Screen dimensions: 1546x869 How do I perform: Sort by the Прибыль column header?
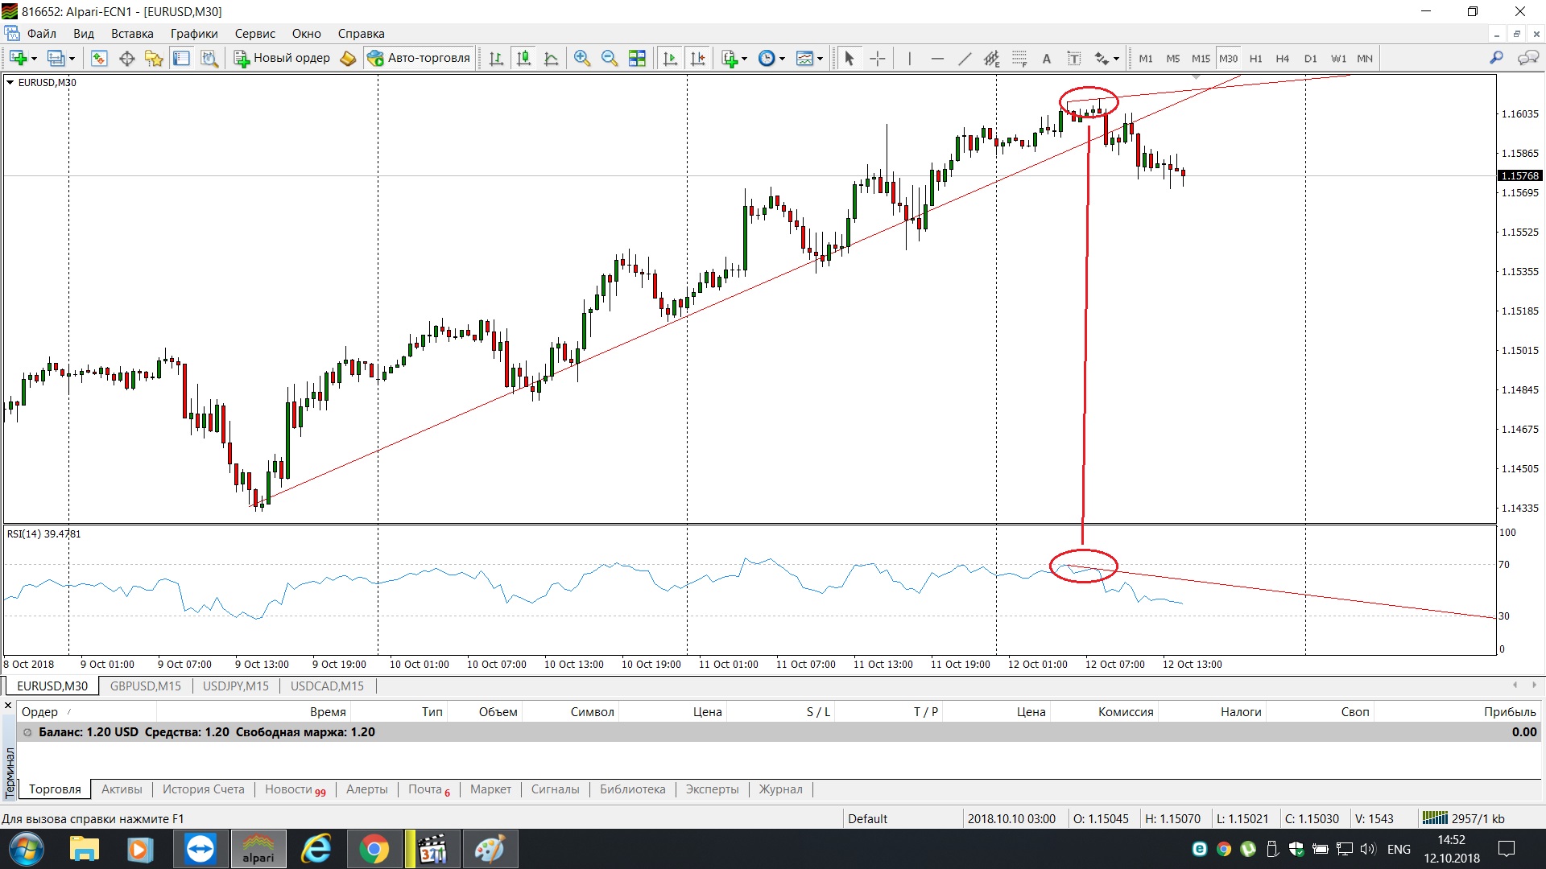pos(1510,711)
